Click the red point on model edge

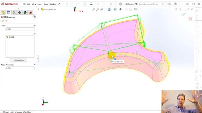coord(69,72)
